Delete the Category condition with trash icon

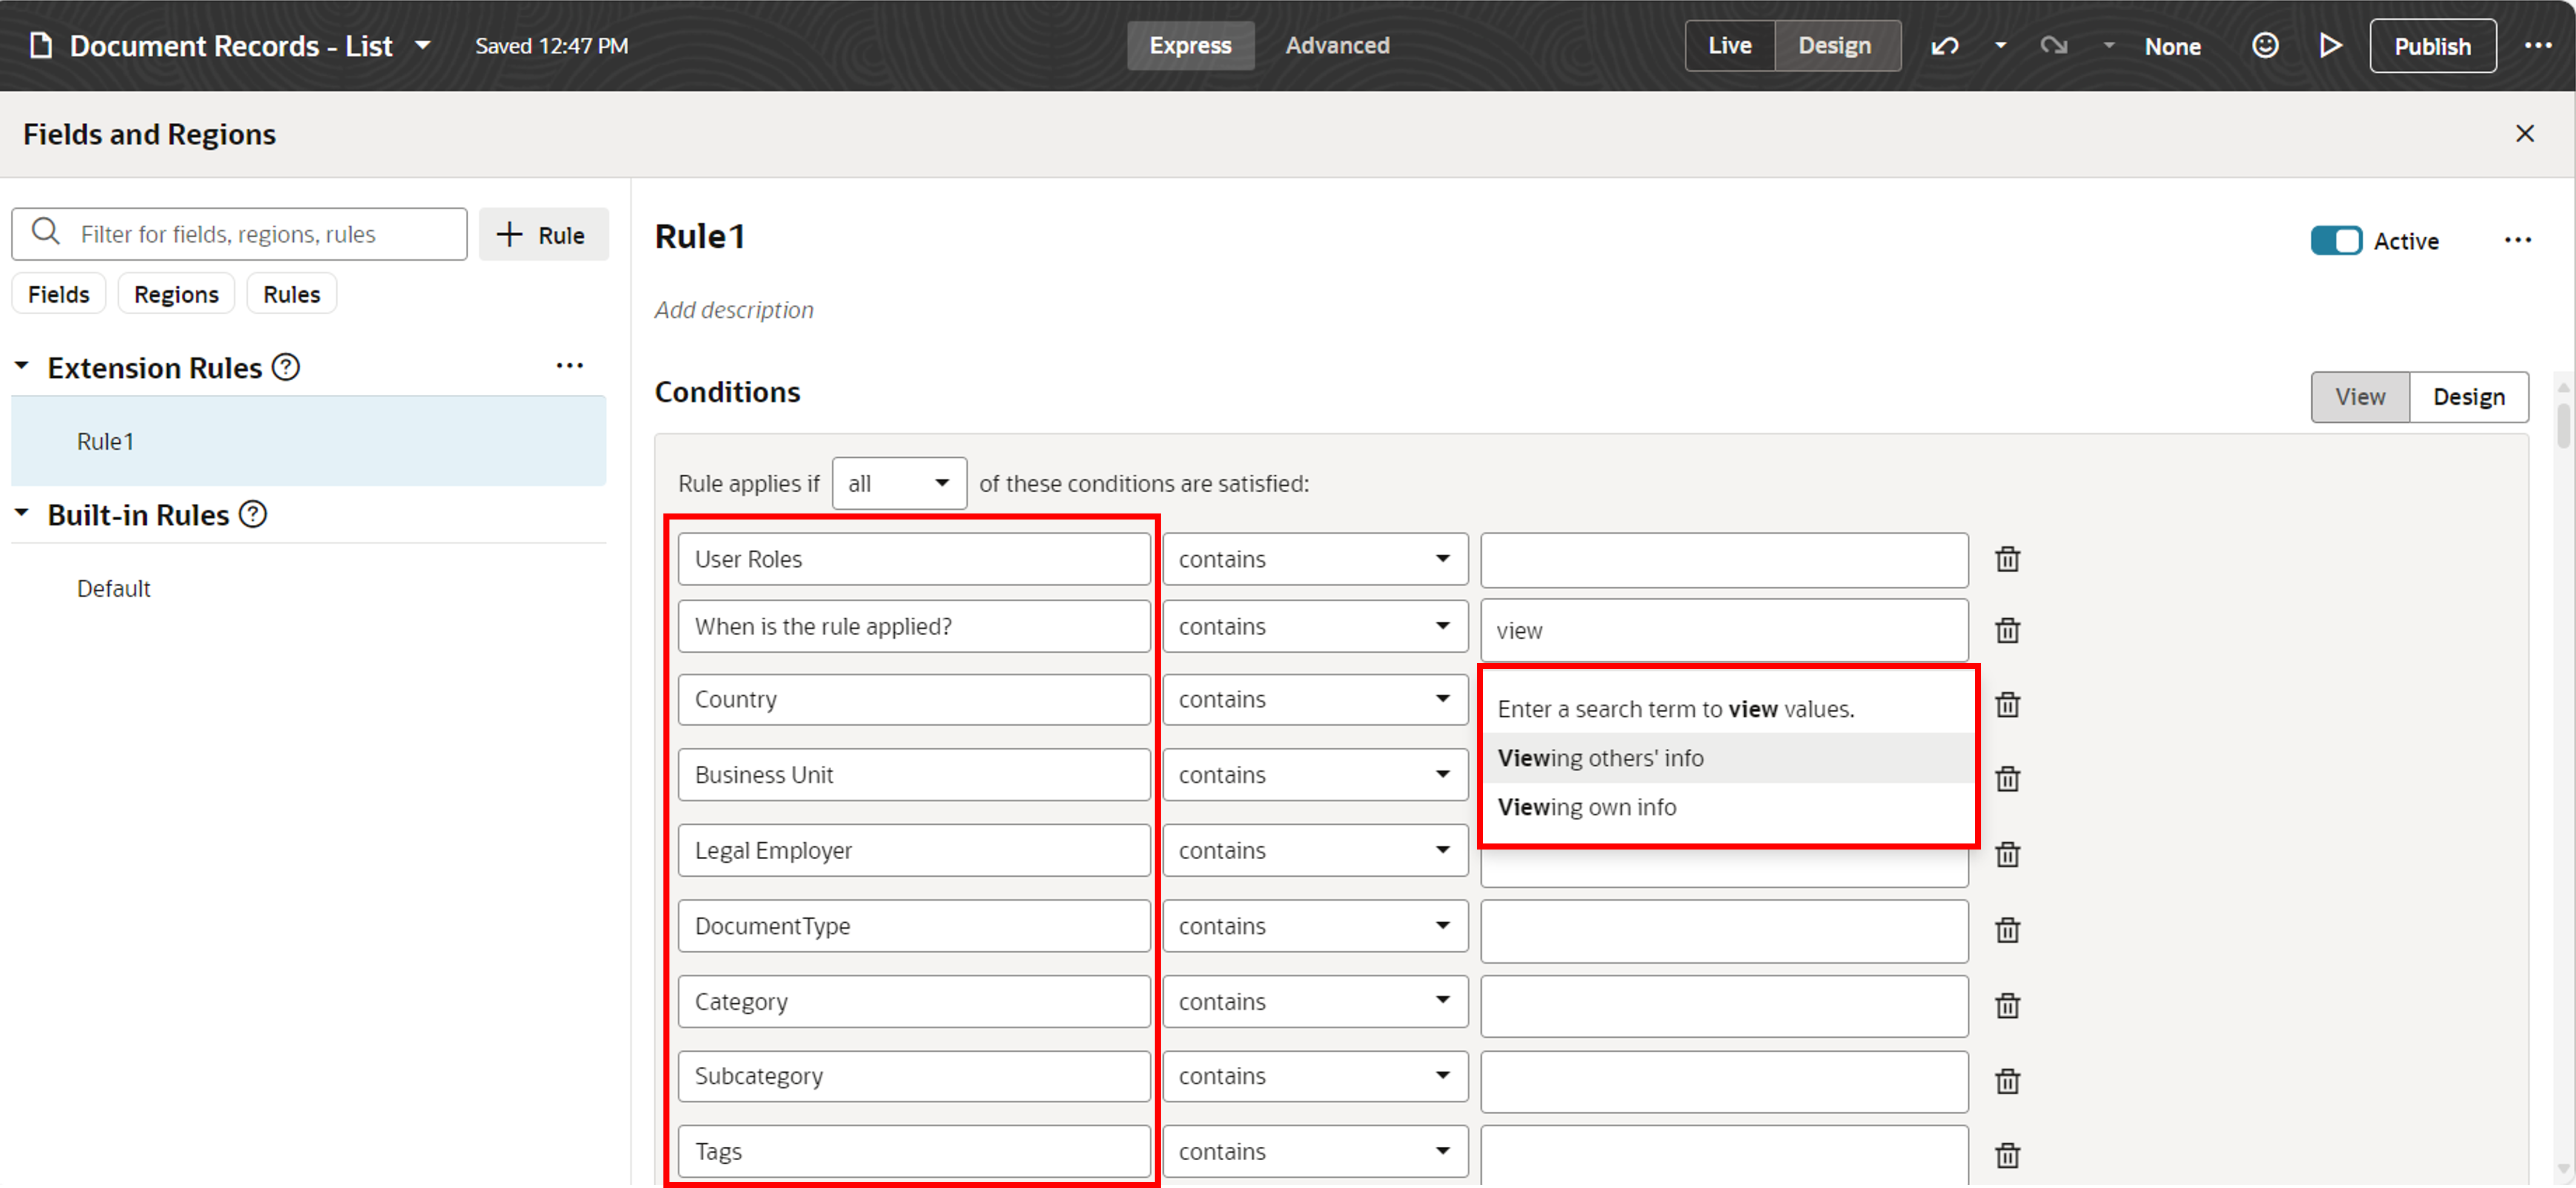click(2007, 1005)
